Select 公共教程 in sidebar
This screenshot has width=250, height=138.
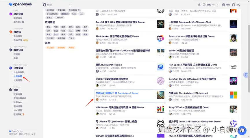point(18,76)
